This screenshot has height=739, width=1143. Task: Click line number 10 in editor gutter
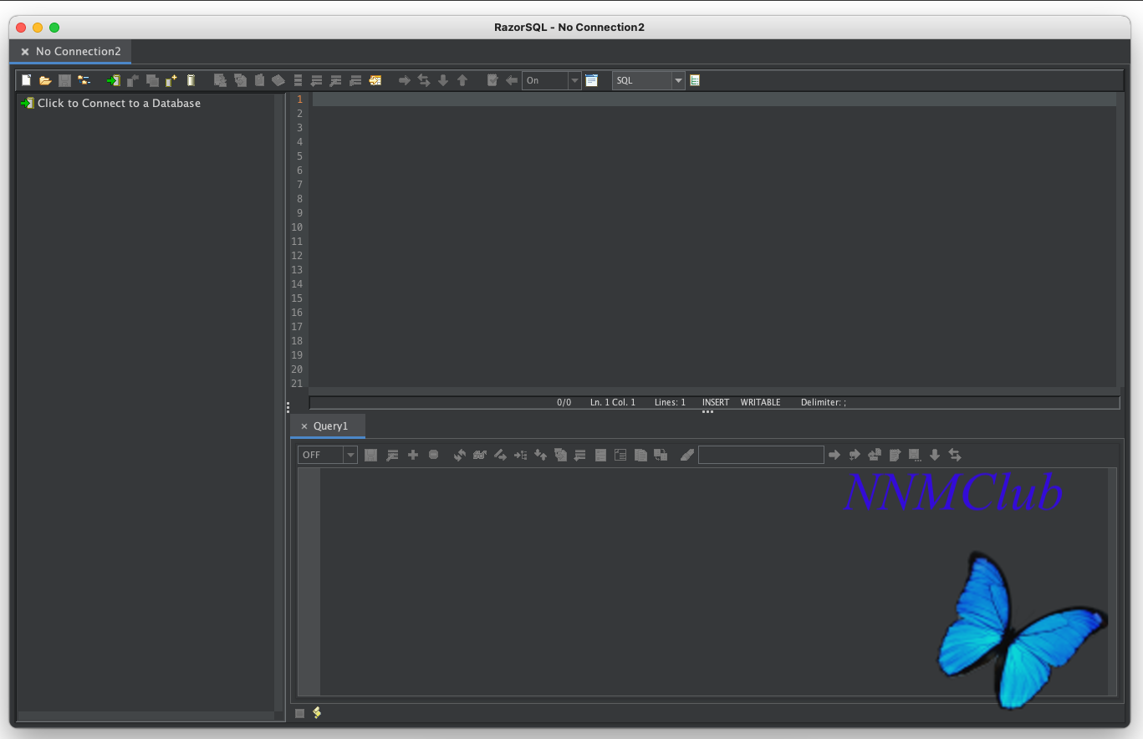pyautogui.click(x=297, y=227)
